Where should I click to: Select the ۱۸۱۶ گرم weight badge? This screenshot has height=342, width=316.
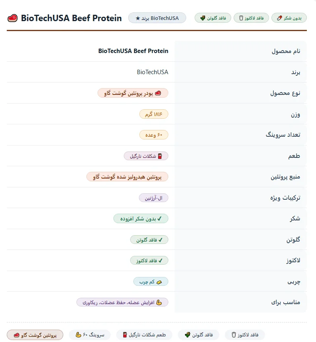click(154, 114)
